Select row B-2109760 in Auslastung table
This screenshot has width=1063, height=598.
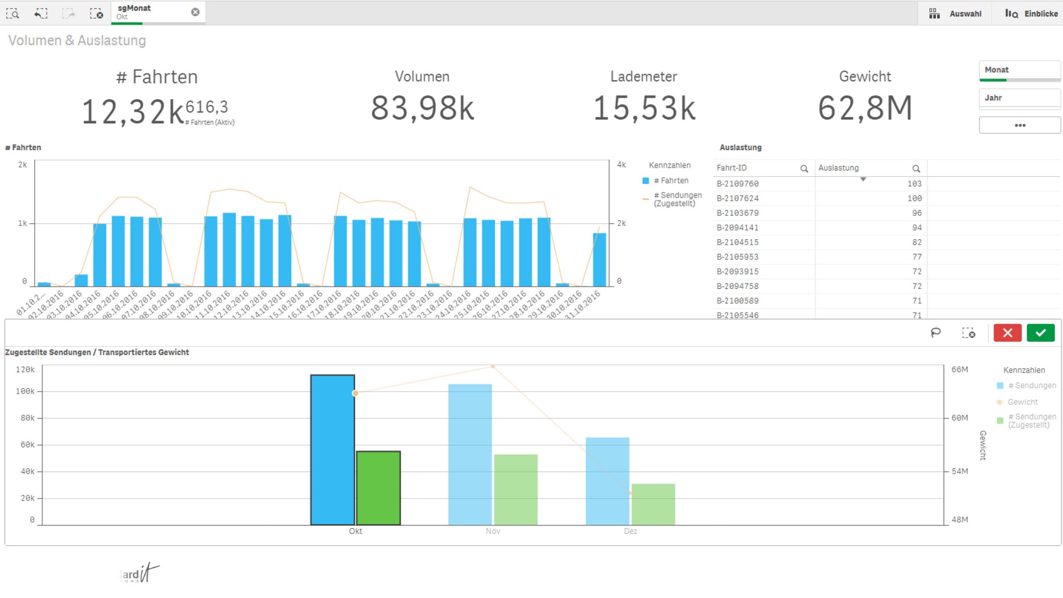(x=737, y=184)
